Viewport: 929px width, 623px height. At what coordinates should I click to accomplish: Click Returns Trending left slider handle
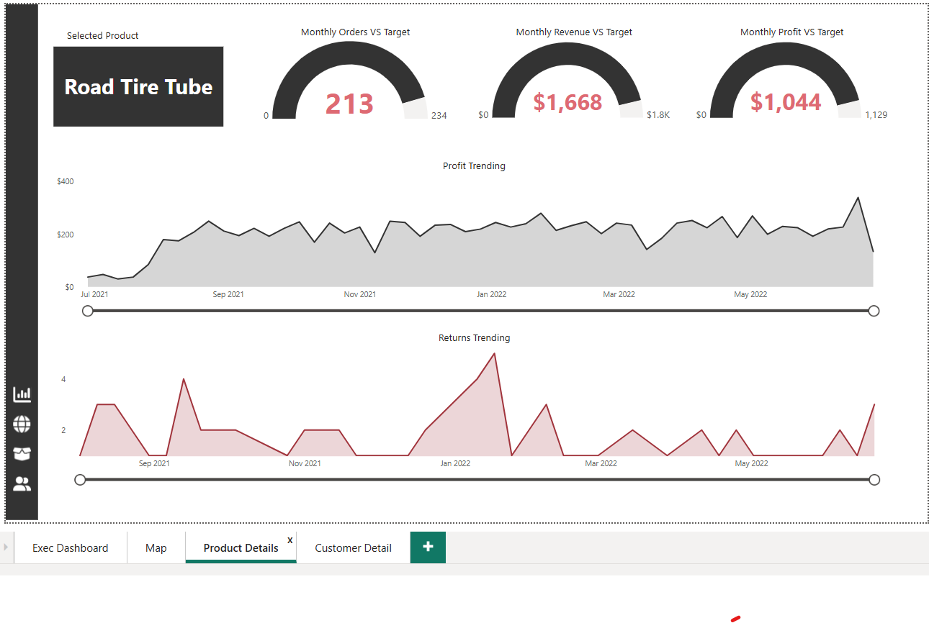point(80,480)
